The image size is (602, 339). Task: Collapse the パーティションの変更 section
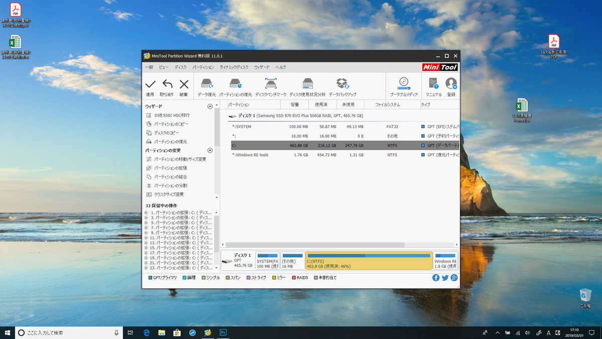(x=210, y=151)
